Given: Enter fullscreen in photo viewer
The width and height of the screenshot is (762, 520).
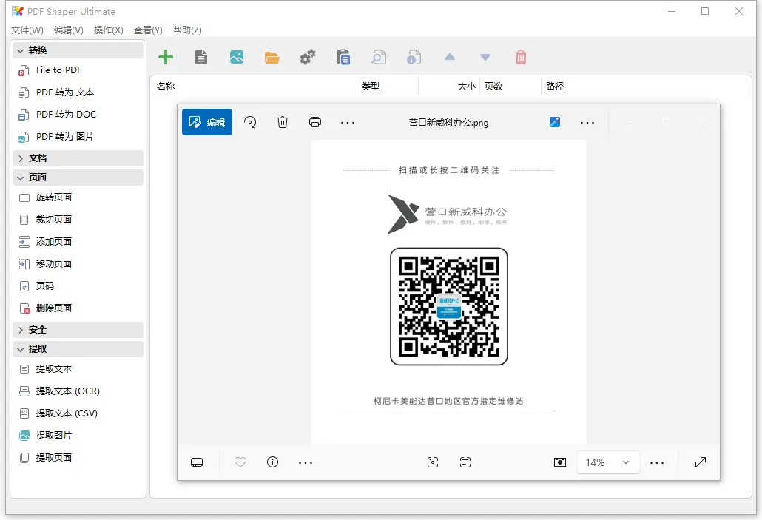Looking at the screenshot, I should pyautogui.click(x=701, y=462).
